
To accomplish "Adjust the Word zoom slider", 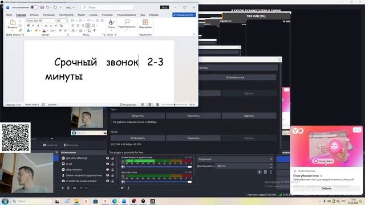I will point(175,105).
